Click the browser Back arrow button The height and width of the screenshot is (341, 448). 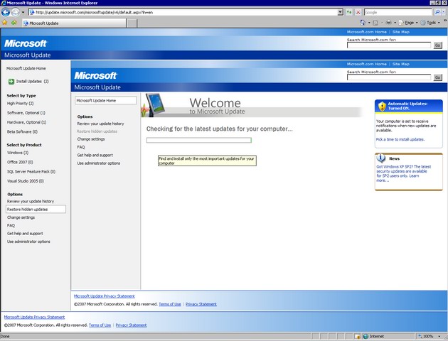[x=6, y=12]
